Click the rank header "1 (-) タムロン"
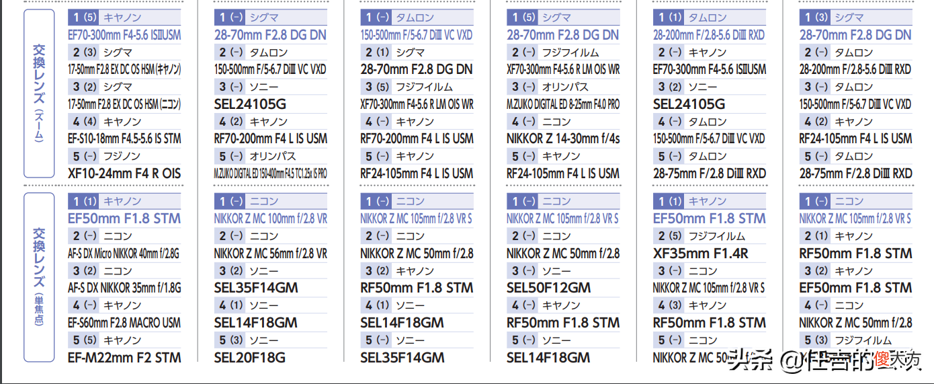The height and width of the screenshot is (384, 934). (x=417, y=17)
